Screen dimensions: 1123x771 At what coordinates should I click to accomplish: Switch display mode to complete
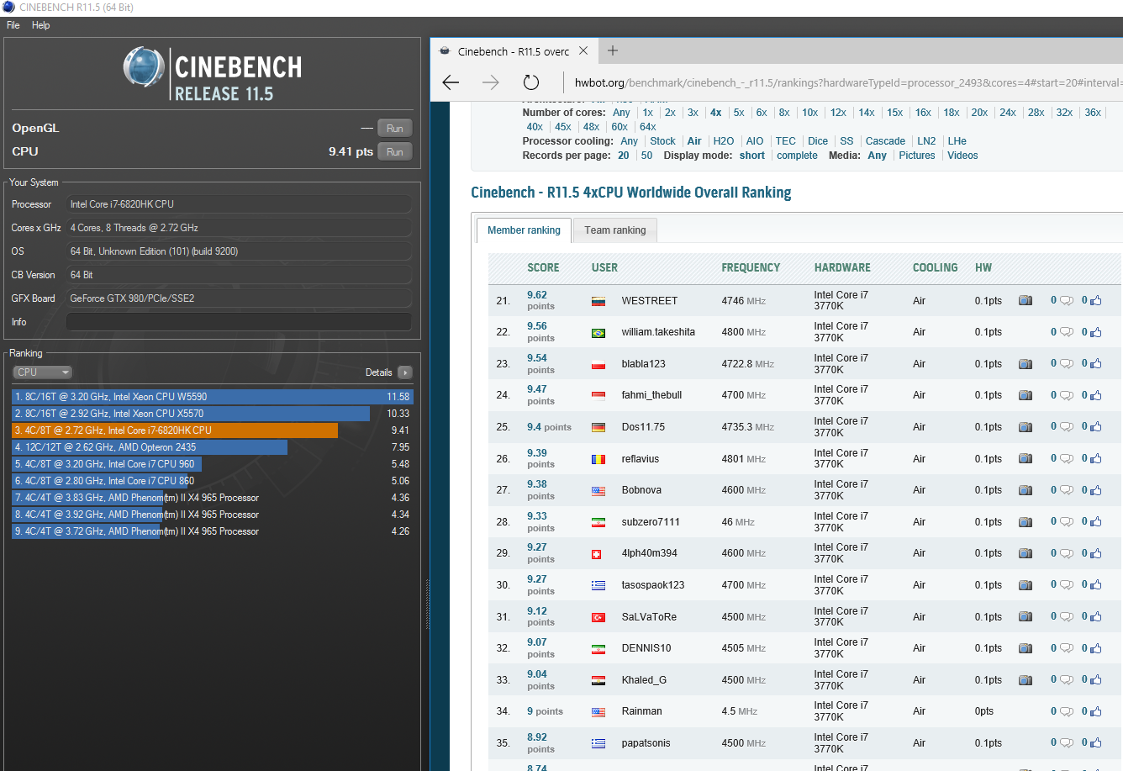pyautogui.click(x=797, y=156)
